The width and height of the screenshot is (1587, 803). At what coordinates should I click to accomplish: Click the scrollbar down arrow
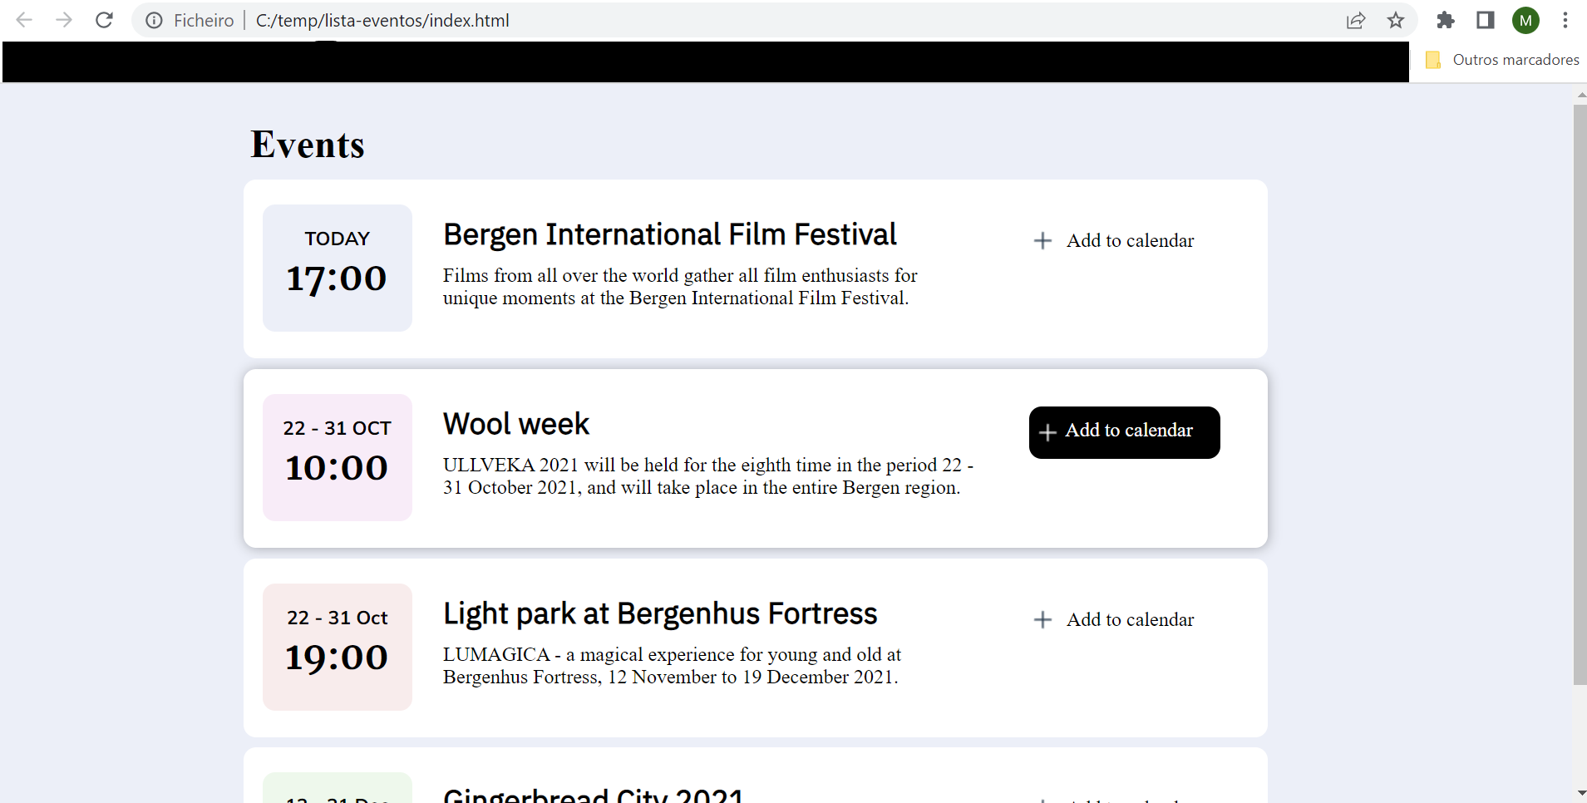click(x=1580, y=793)
